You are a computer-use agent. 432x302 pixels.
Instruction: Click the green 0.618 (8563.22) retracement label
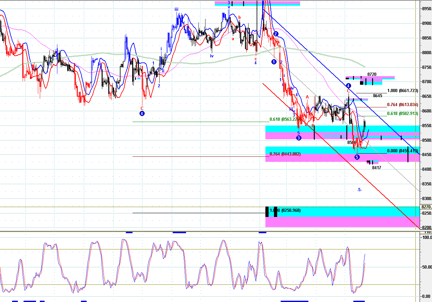click(x=284, y=119)
